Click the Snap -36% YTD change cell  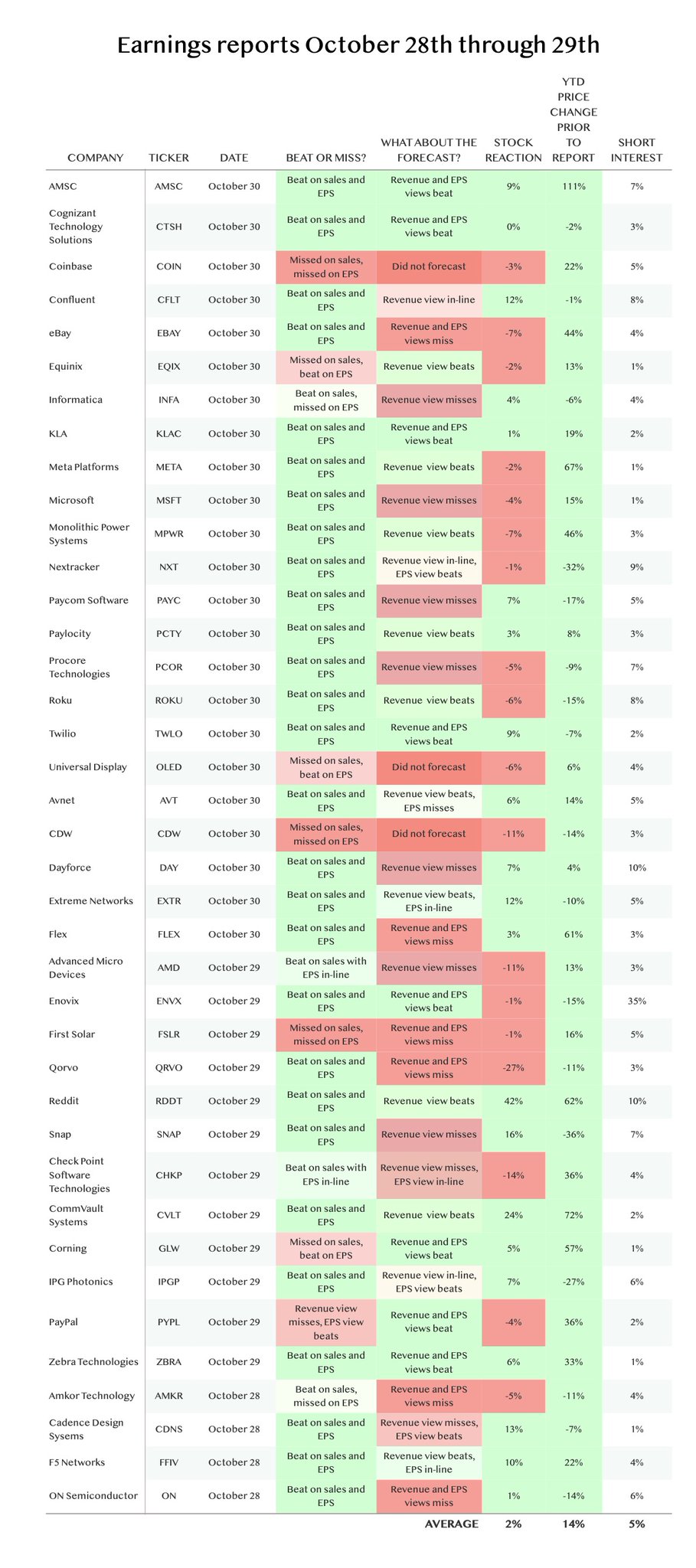click(x=573, y=1135)
